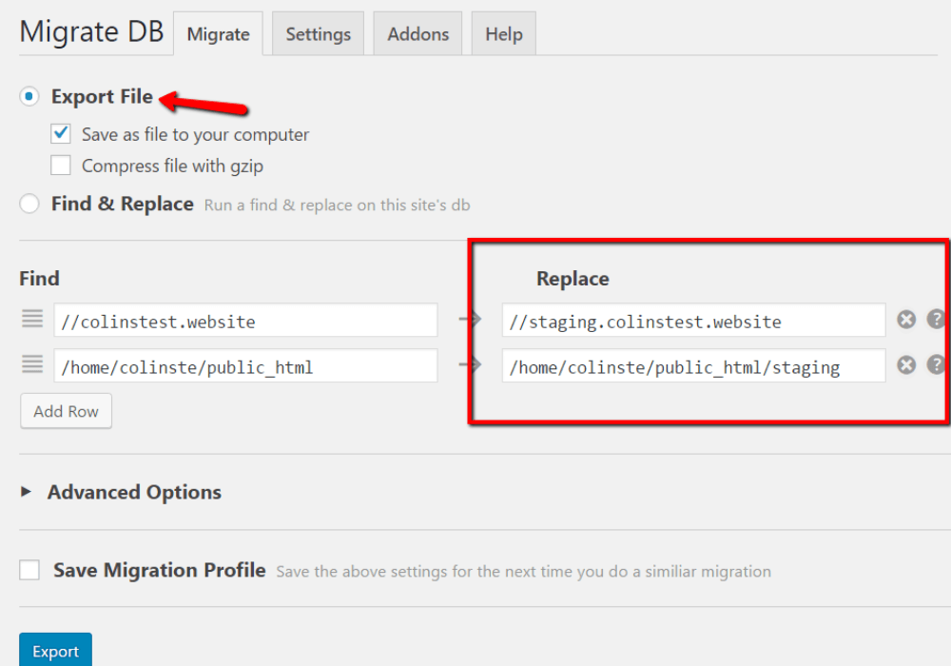Click the Add Row button

click(x=66, y=411)
